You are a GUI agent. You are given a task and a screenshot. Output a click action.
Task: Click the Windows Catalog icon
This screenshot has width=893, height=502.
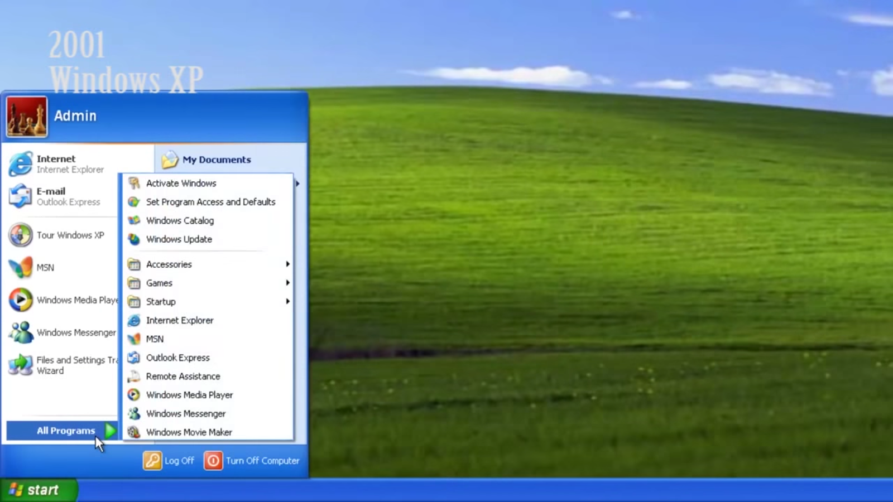click(x=134, y=220)
